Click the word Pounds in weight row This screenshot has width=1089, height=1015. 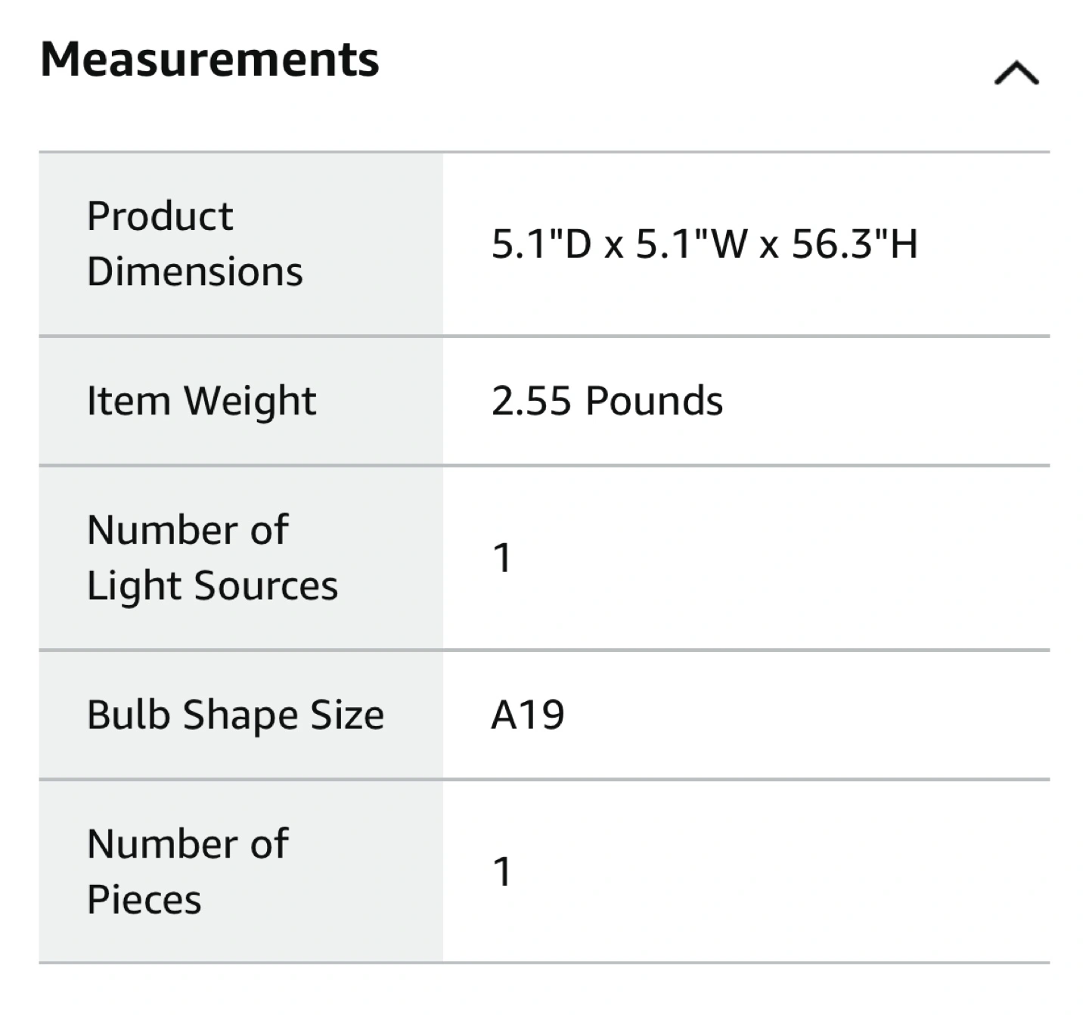pyautogui.click(x=654, y=401)
